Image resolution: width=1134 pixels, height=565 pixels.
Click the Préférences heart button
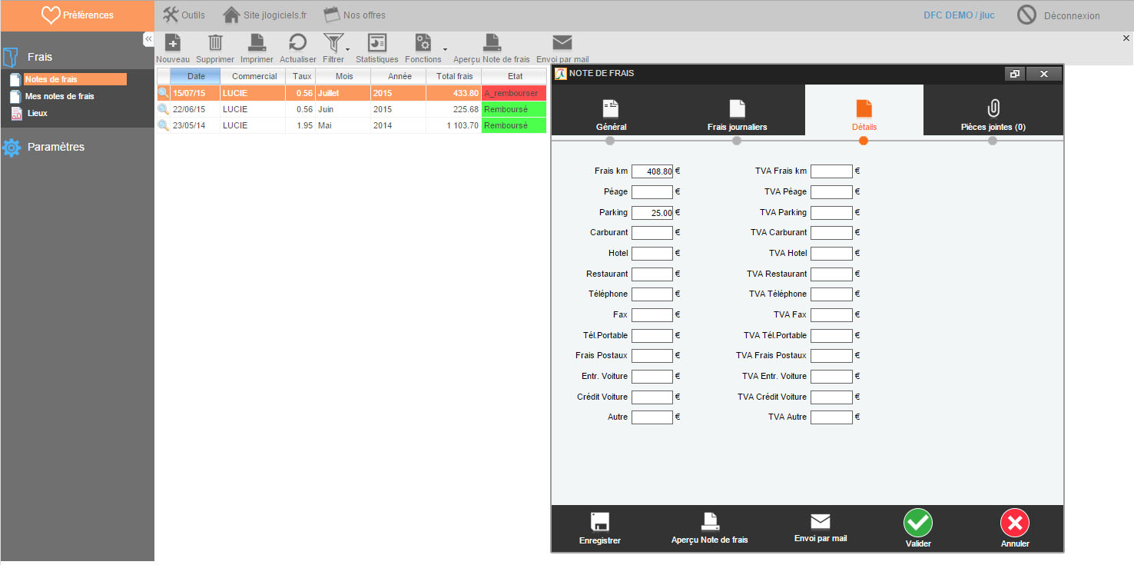77,15
